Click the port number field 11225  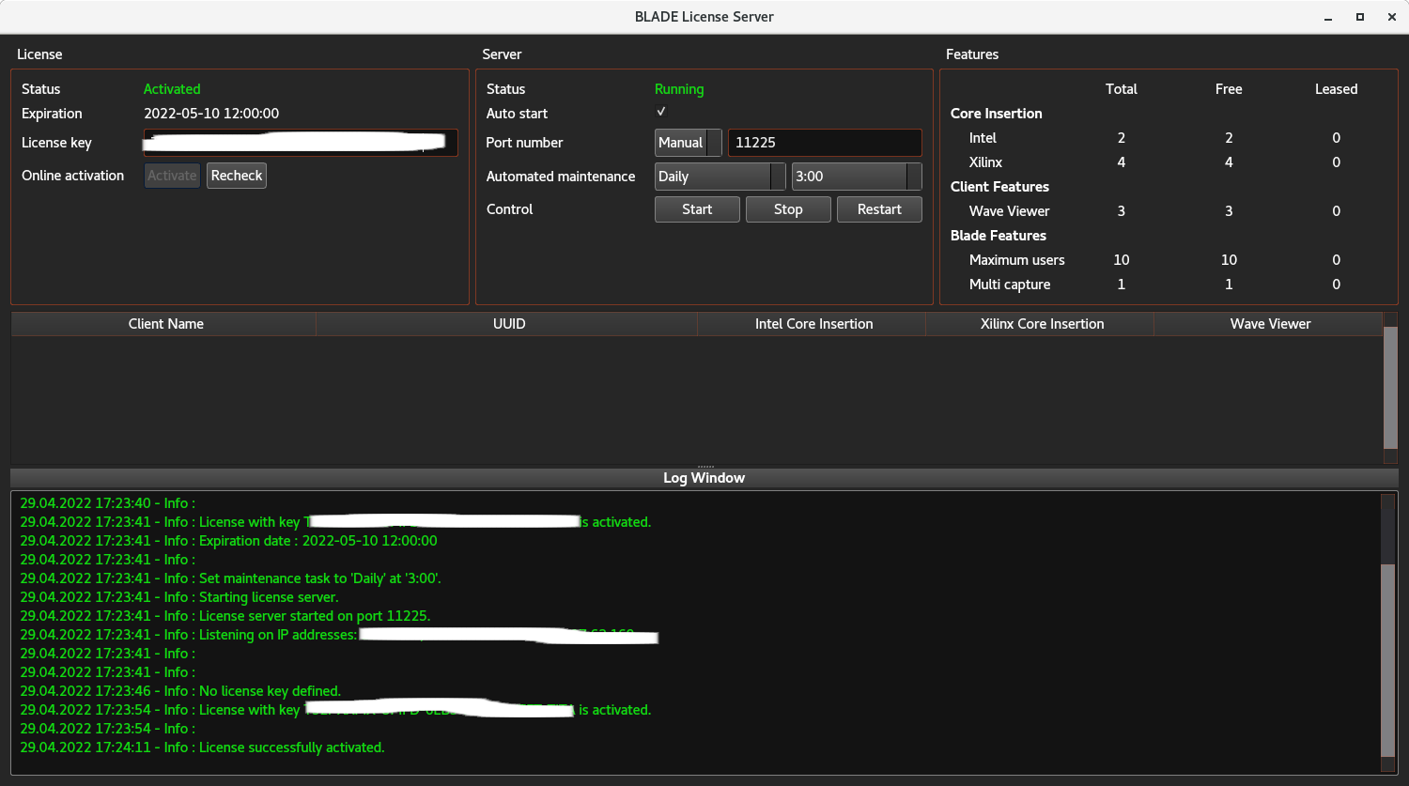[825, 143]
